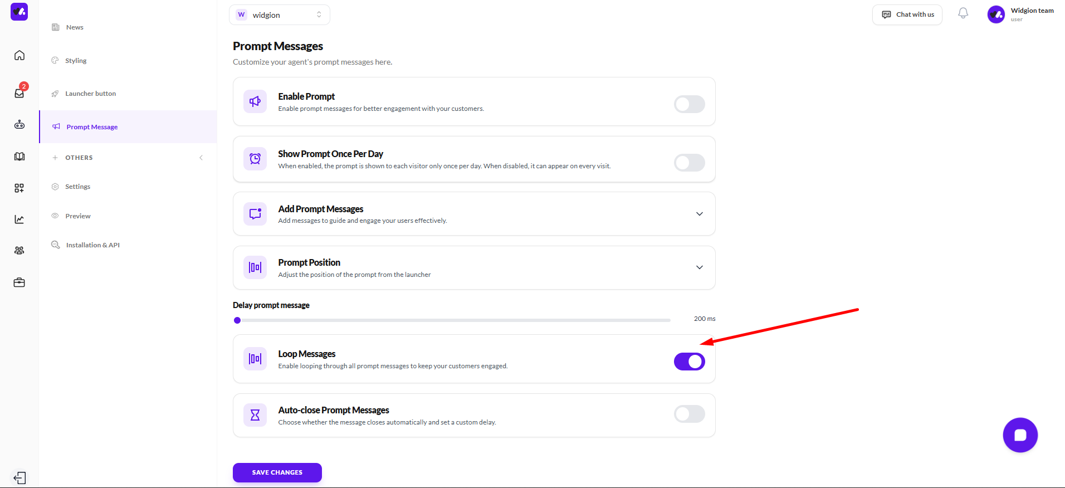Click the notification bell icon
Screen dimensions: 1065x488
coord(963,13)
